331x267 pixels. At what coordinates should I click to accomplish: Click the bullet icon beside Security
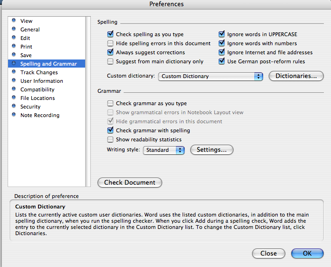14,106
